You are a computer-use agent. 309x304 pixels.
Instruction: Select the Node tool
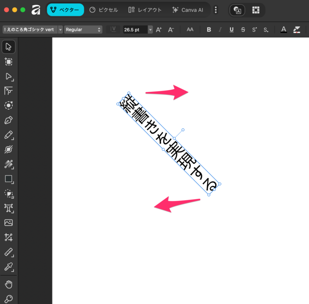9,77
